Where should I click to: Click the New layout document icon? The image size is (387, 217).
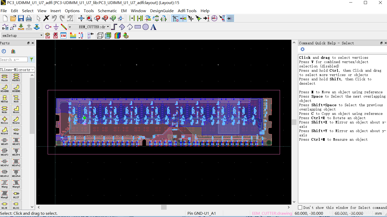click(5, 18)
